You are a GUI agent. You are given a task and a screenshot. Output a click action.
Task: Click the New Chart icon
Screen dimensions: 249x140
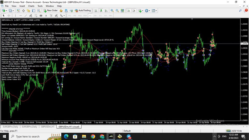pos(3,11)
